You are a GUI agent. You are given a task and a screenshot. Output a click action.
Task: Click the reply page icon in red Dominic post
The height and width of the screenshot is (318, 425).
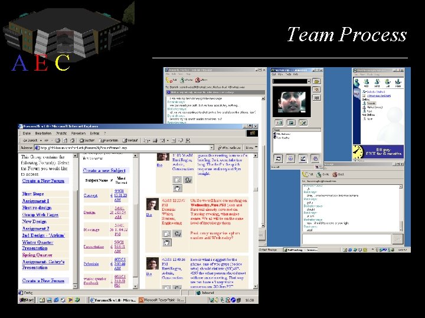(x=166, y=234)
